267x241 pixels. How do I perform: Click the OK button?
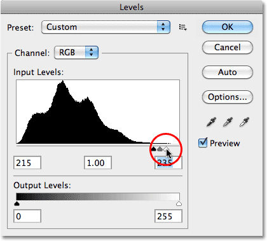228,27
